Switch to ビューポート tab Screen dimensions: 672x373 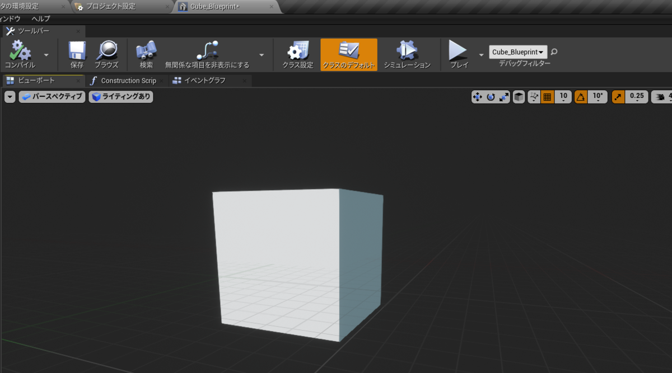pyautogui.click(x=37, y=81)
